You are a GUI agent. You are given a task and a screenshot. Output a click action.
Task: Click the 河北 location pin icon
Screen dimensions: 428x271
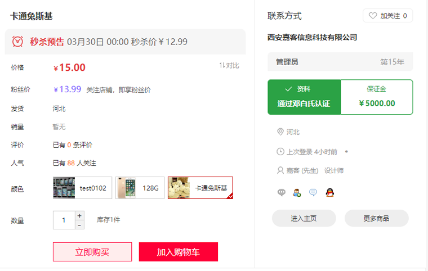tap(280, 132)
